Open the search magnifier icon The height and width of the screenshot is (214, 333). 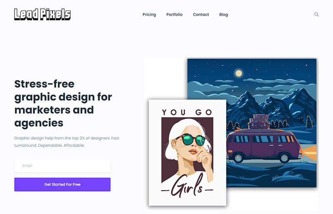(x=316, y=15)
